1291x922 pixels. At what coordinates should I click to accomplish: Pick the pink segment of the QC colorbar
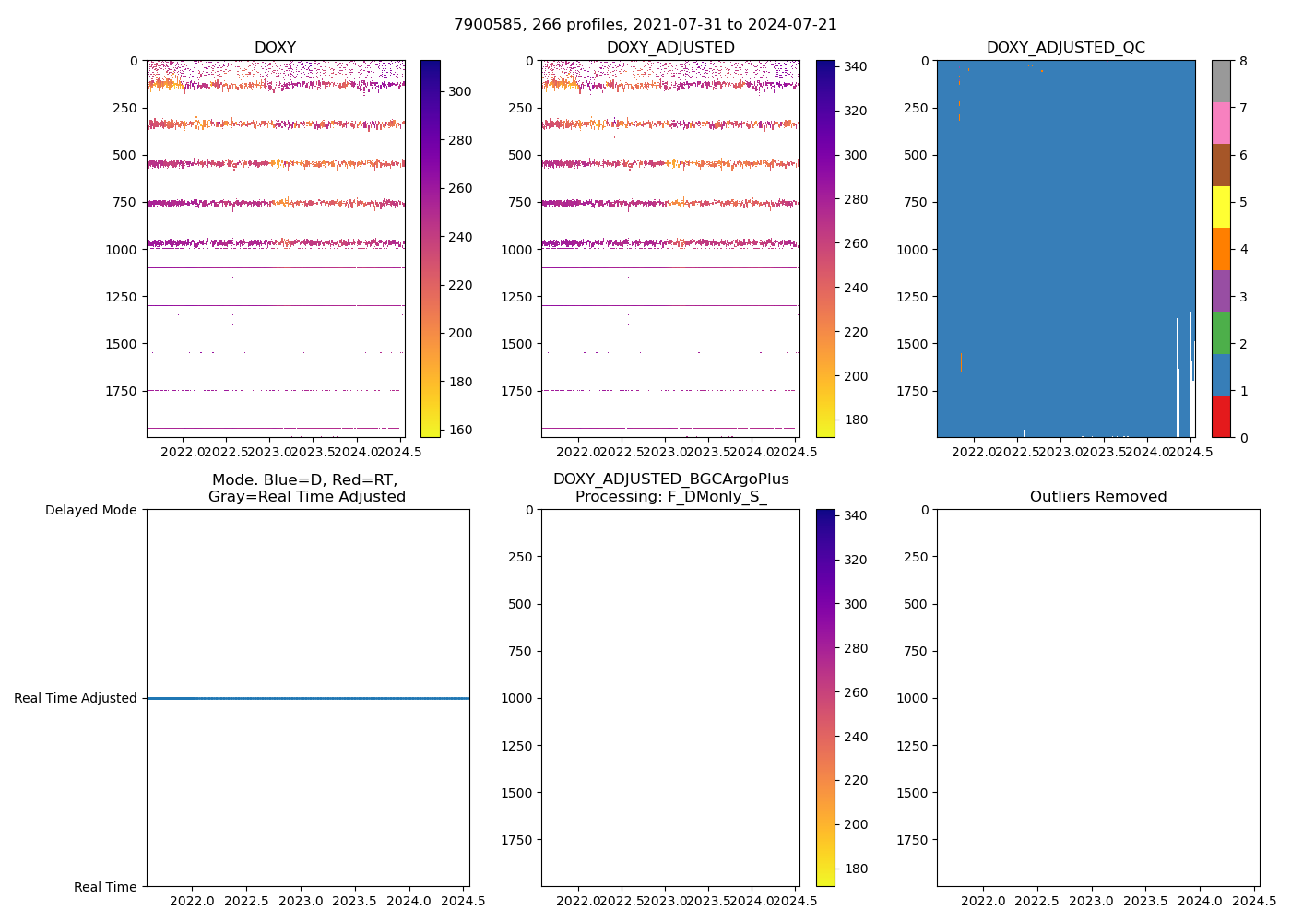(x=1221, y=123)
